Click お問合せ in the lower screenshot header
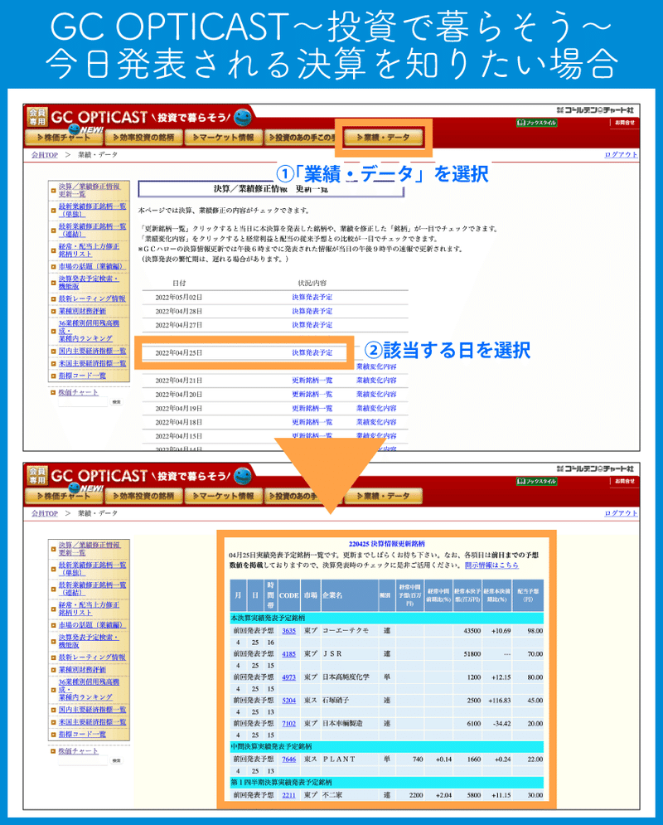 click(x=625, y=481)
